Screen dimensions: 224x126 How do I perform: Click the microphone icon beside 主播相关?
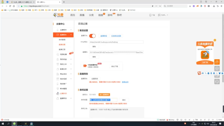tap(58, 30)
